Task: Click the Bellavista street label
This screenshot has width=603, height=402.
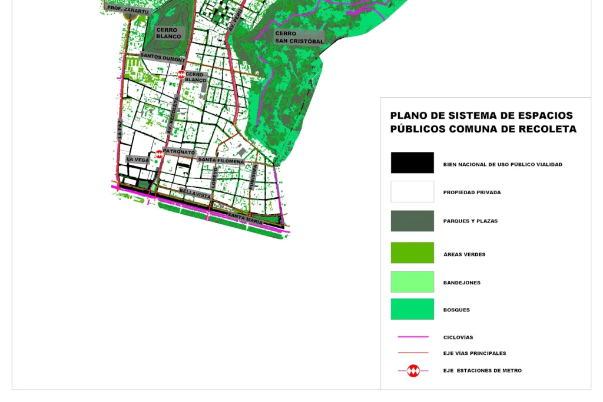Action: [195, 193]
